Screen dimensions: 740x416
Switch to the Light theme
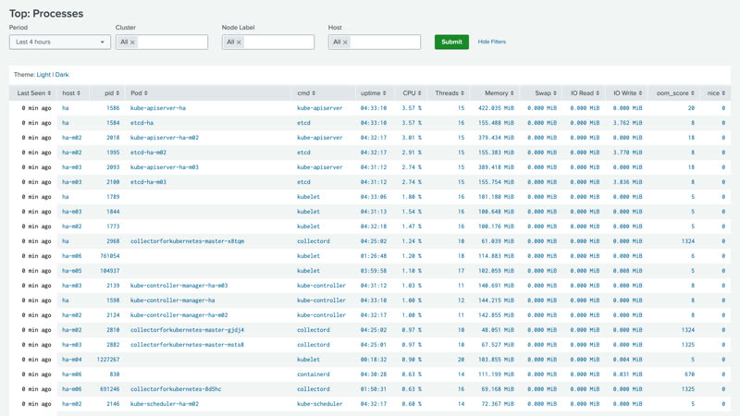[43, 75]
